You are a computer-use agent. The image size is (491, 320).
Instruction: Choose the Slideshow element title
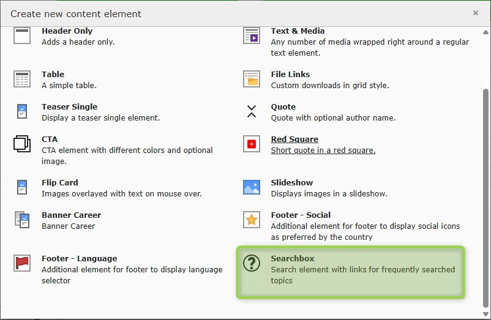[x=292, y=183]
